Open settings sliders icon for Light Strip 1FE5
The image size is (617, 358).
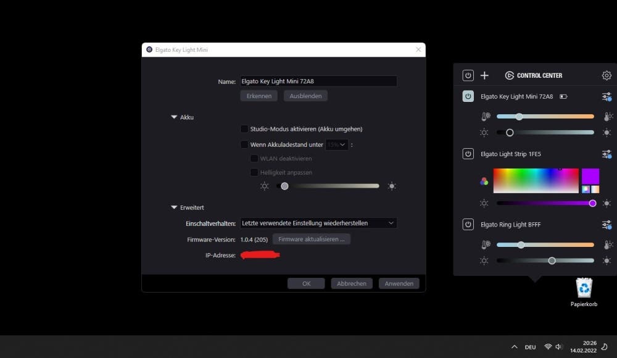pos(607,154)
